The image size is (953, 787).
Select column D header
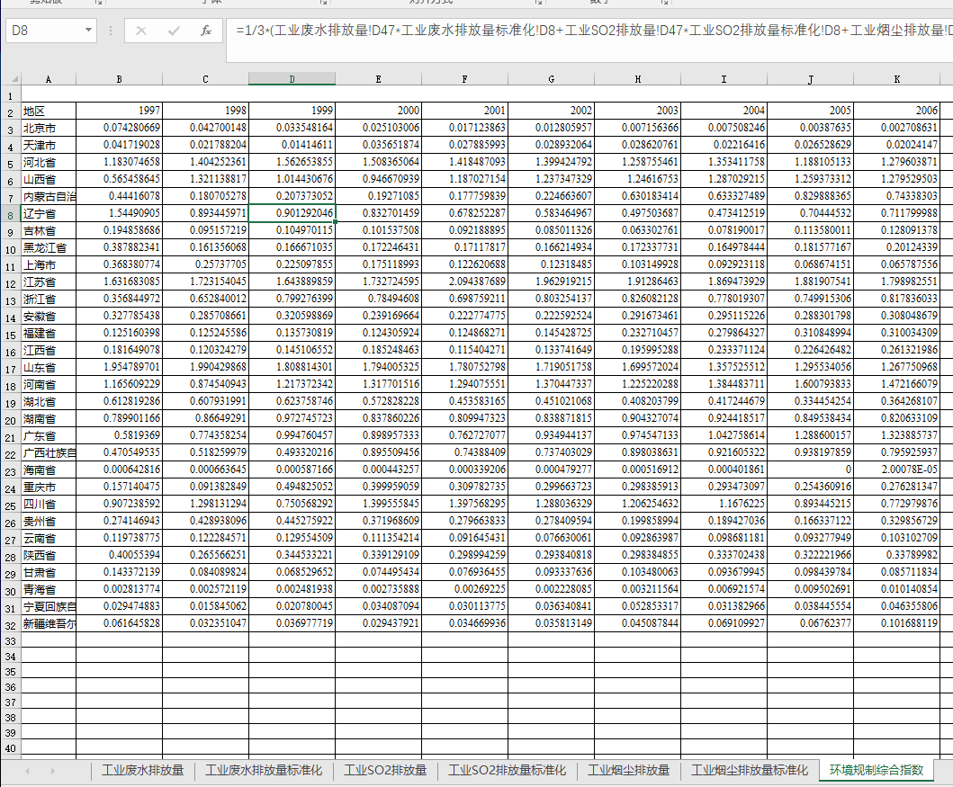click(x=292, y=79)
